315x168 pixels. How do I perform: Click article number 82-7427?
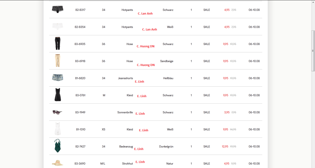click(80, 146)
